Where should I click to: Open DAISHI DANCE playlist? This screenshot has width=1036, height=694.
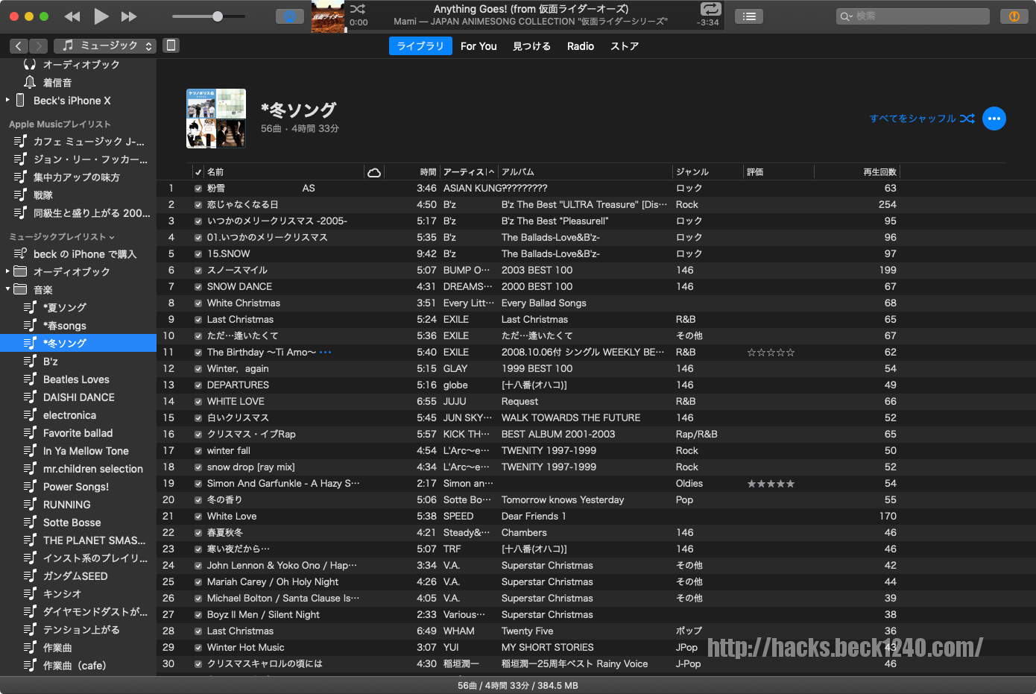(78, 397)
